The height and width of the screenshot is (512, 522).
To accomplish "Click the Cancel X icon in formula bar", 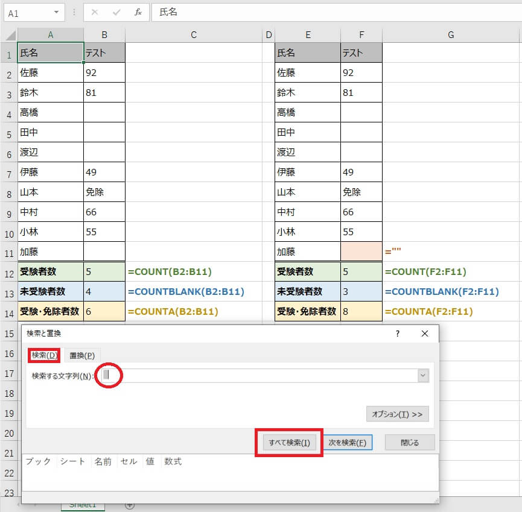I will click(95, 12).
